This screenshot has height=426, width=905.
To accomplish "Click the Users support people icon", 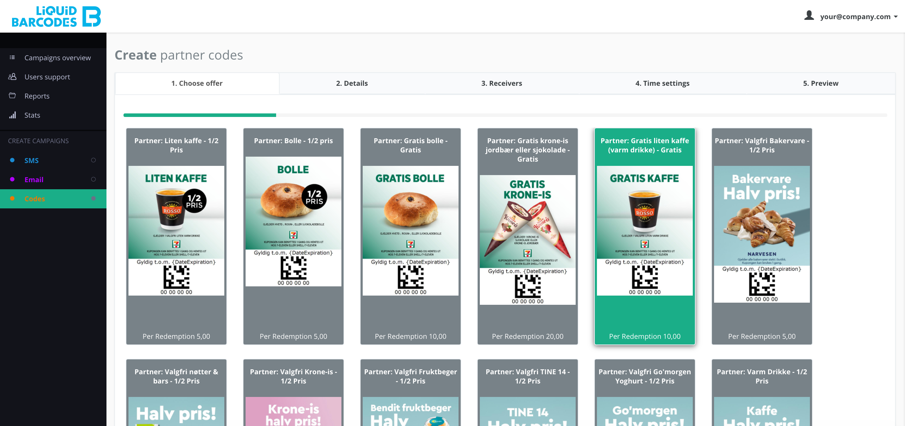I will (12, 77).
